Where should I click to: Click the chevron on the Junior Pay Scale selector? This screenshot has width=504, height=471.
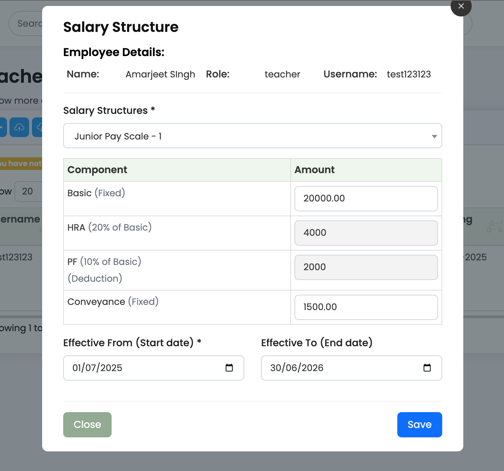[x=434, y=136]
